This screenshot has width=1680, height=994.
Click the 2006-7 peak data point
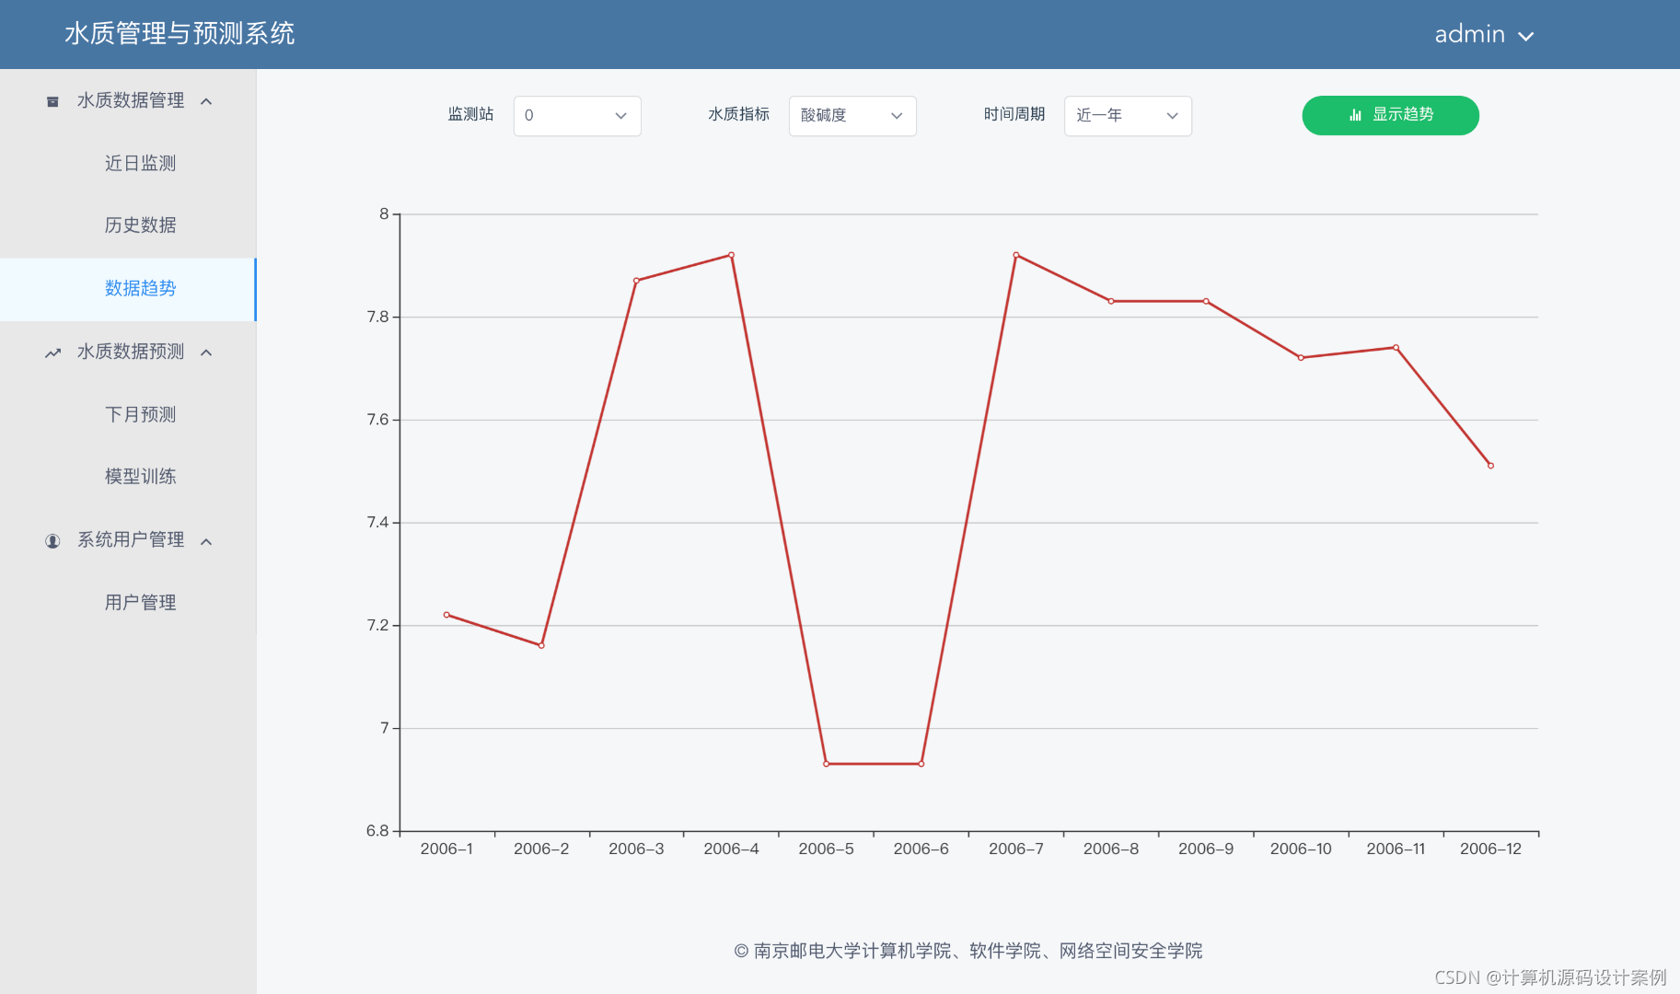tap(1016, 255)
